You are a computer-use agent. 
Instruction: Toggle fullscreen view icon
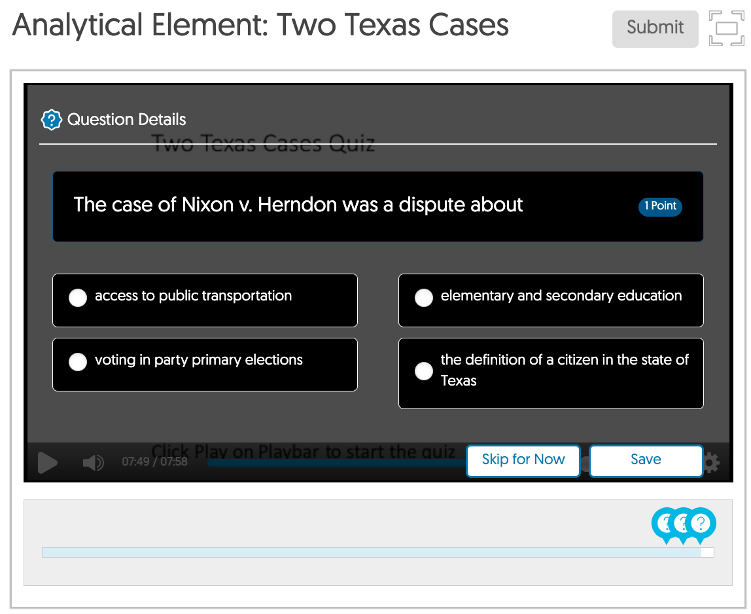(727, 28)
